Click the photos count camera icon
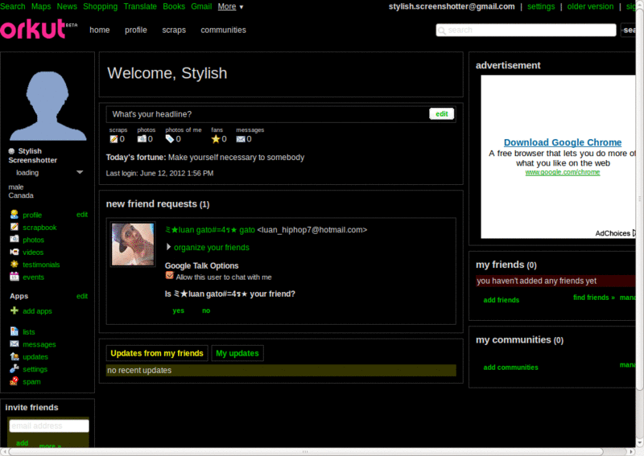Screen dimensions: 644x456 pos(142,139)
